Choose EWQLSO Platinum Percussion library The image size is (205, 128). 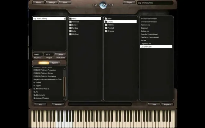(45, 70)
